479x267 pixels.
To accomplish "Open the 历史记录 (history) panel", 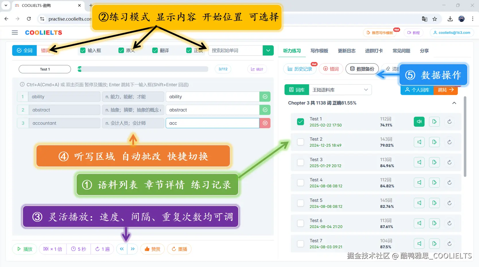I will point(300,69).
